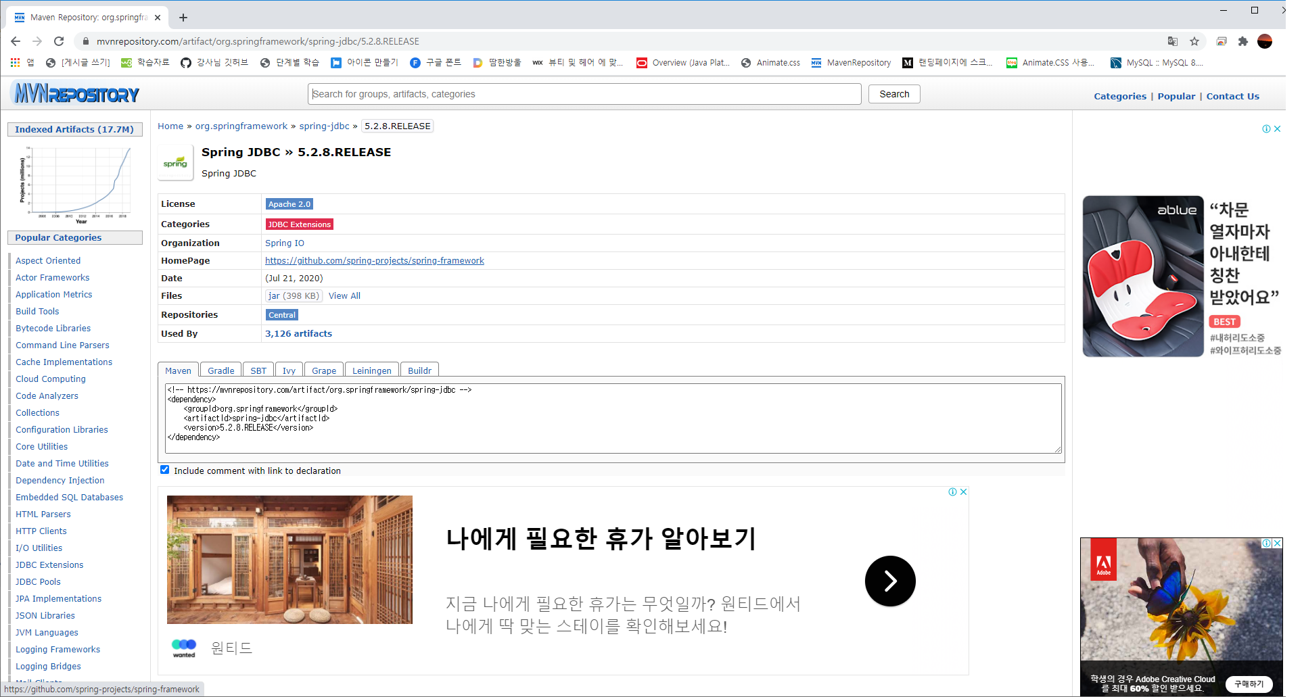Switch to the SBT tab
The height and width of the screenshot is (697, 1302).
coord(258,370)
